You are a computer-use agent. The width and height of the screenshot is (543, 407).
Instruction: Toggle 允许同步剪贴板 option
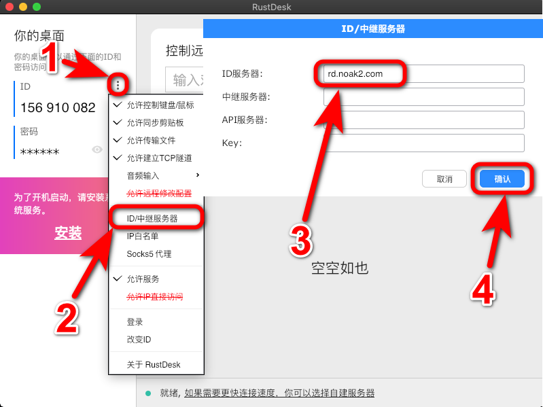156,122
